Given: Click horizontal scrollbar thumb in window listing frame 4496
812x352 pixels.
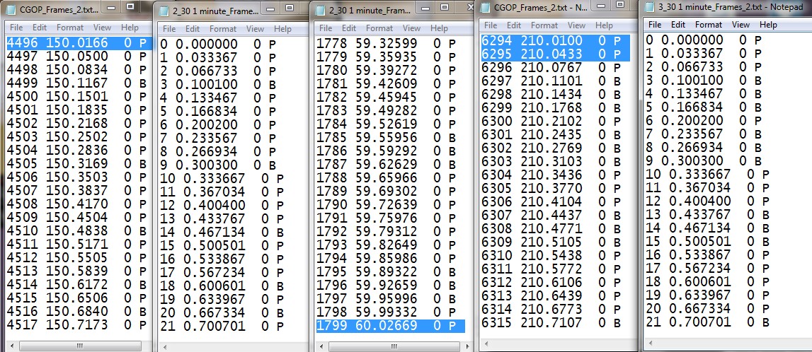Looking at the screenshot, I should [79, 346].
